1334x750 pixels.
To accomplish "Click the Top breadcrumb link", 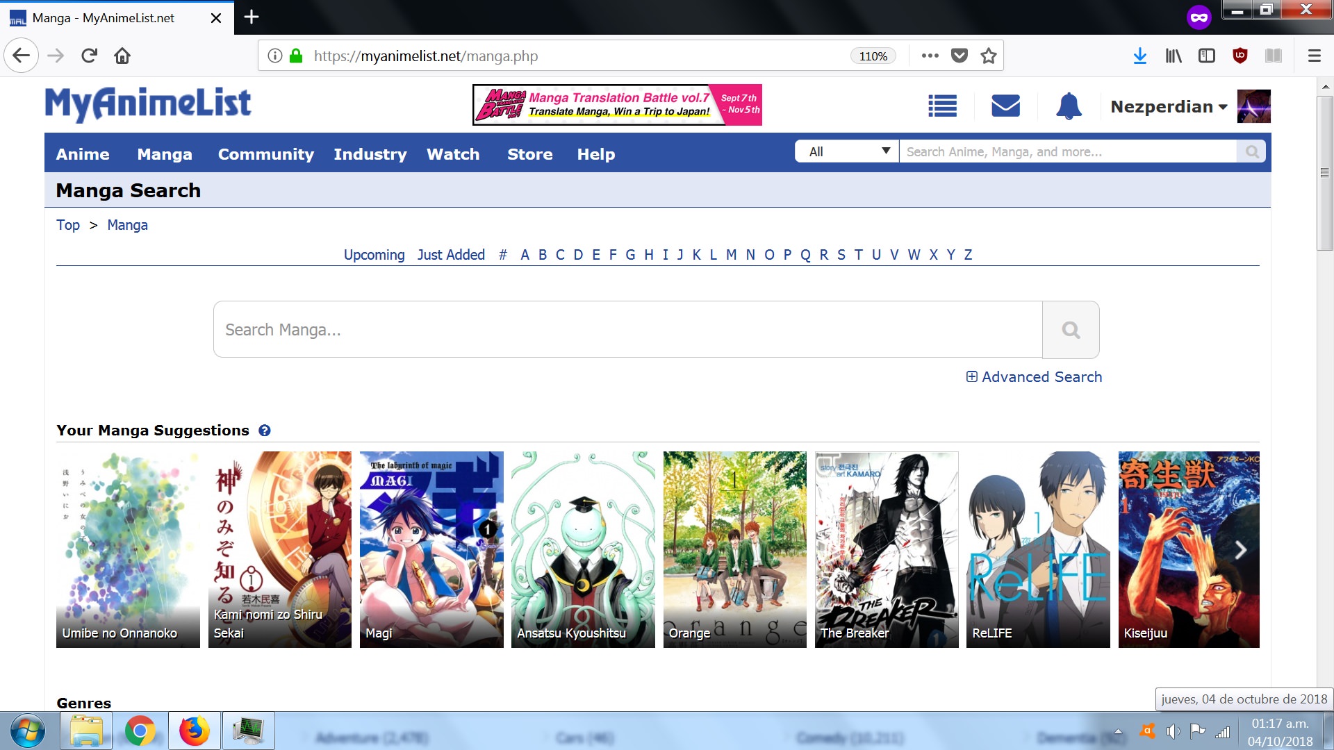I will (x=68, y=225).
